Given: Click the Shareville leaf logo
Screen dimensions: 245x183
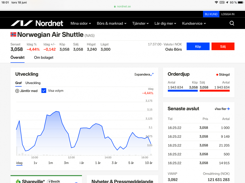Looking at the screenshot, I should tap(18, 181).
